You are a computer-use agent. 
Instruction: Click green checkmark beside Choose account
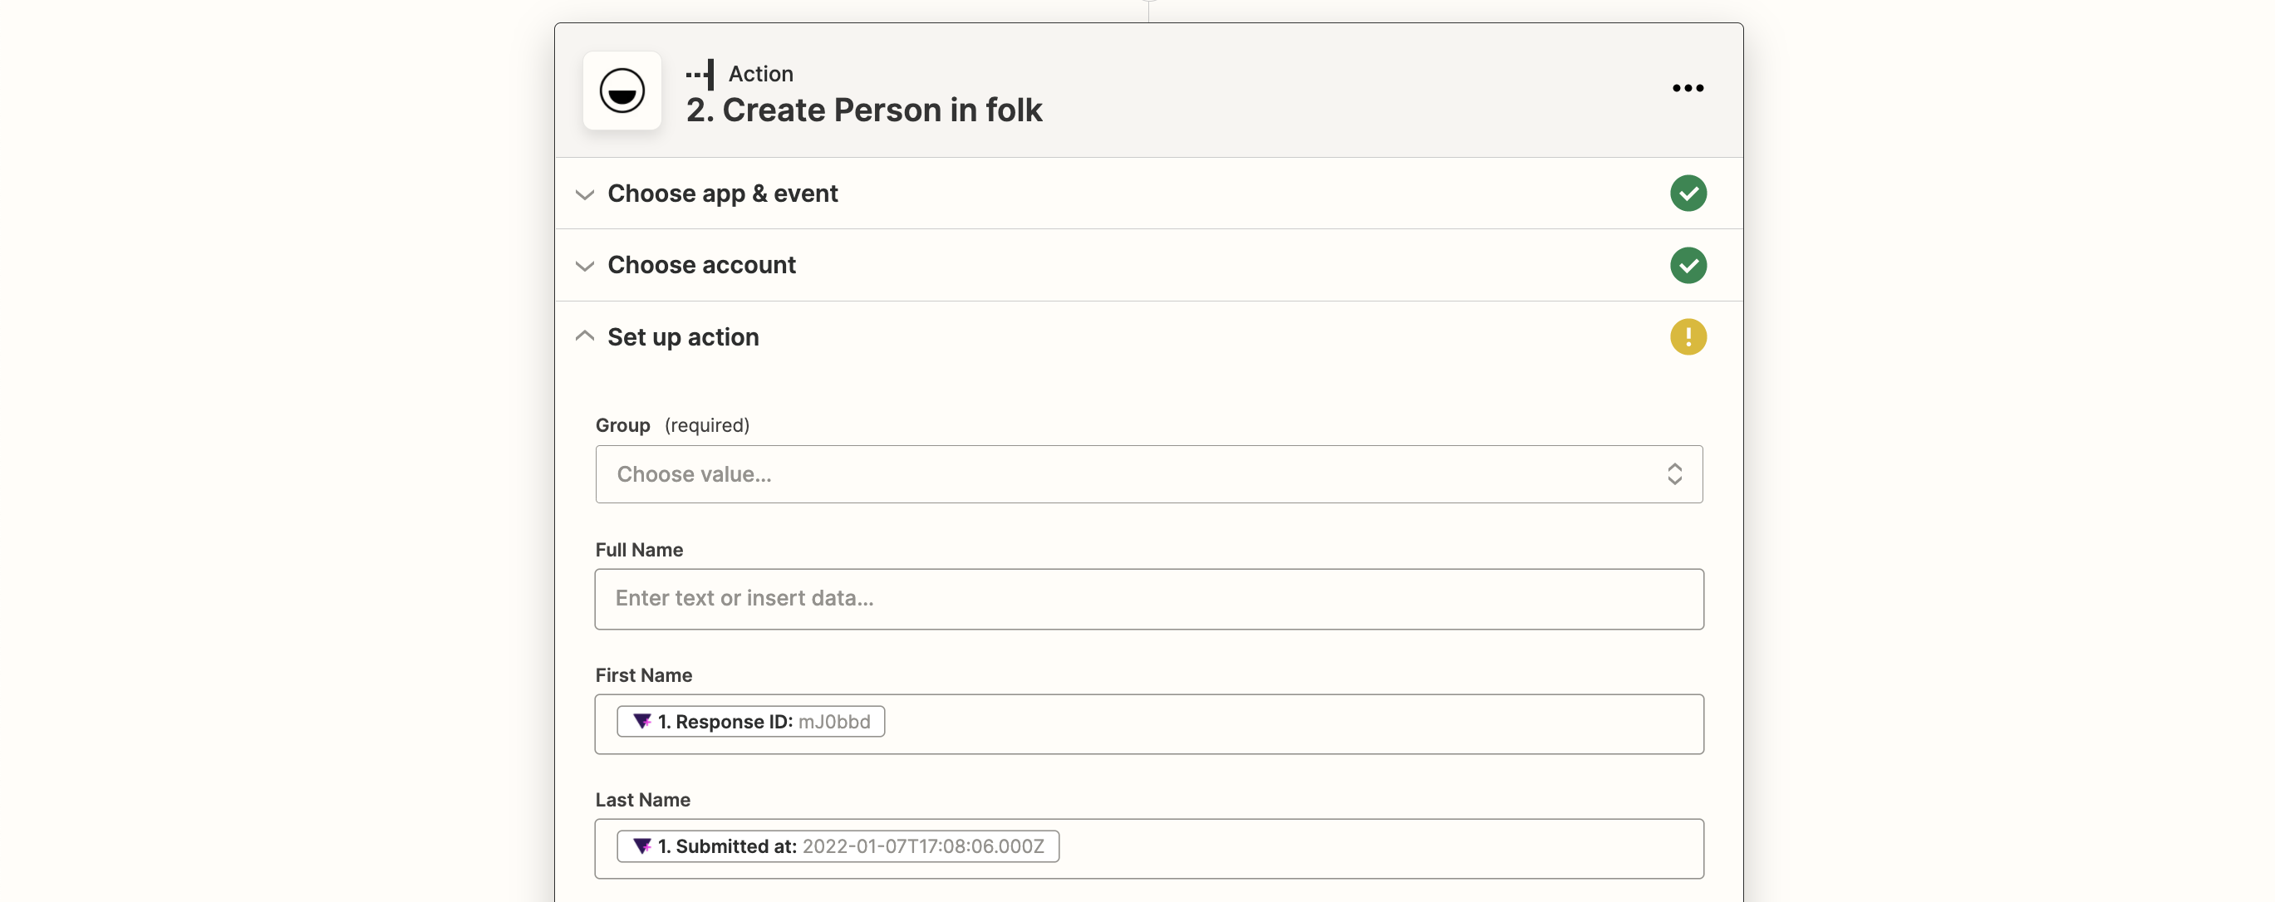click(x=1688, y=265)
